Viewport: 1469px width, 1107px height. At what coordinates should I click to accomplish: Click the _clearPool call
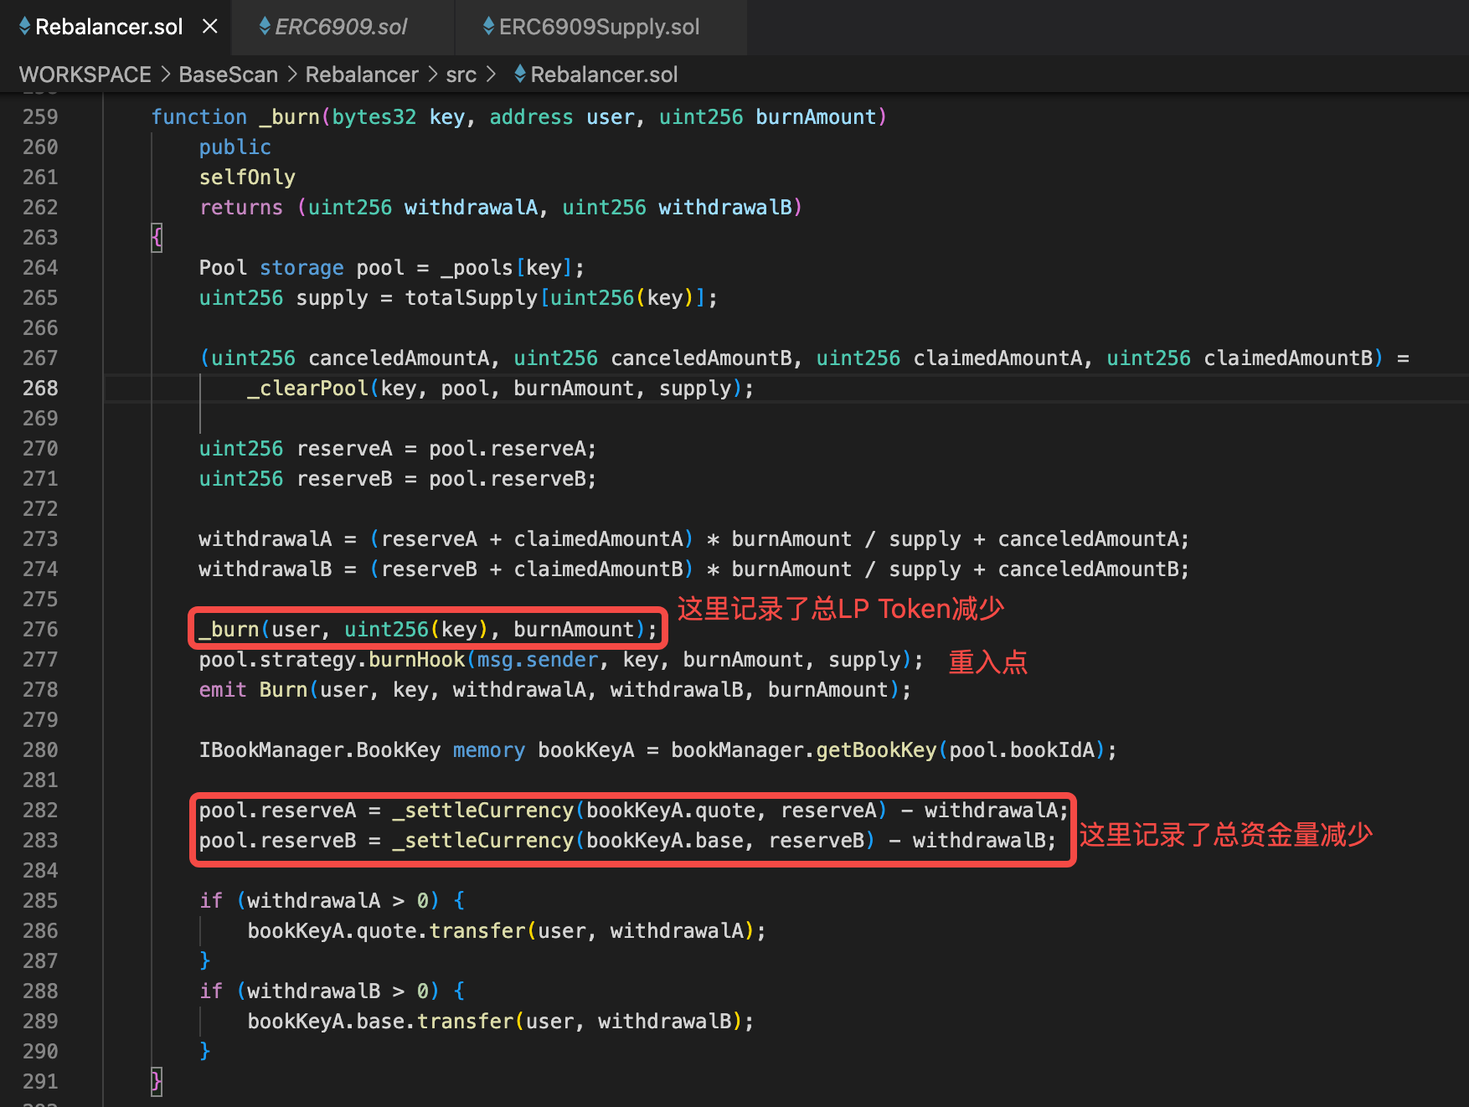coord(308,389)
